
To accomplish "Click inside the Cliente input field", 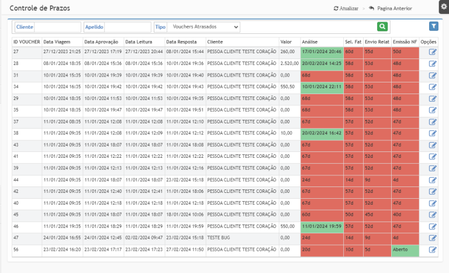I will 57,27.
